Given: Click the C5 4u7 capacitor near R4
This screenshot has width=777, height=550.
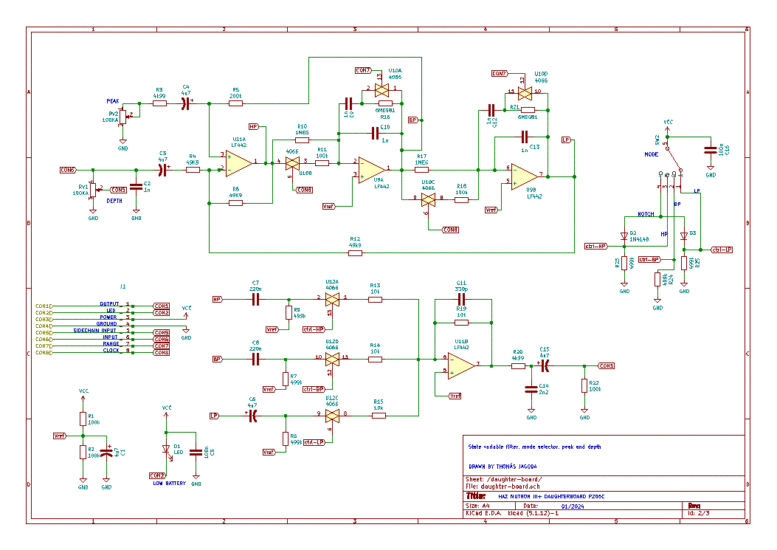Looking at the screenshot, I should coord(162,170).
